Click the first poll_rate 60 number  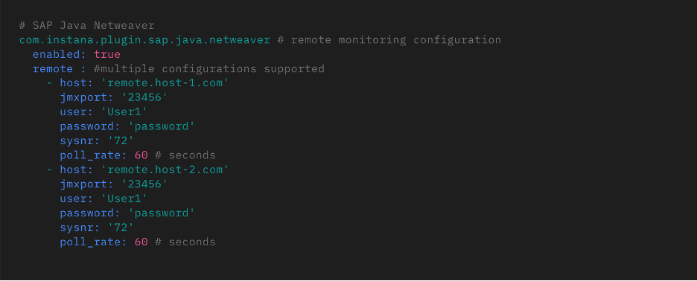coord(141,155)
